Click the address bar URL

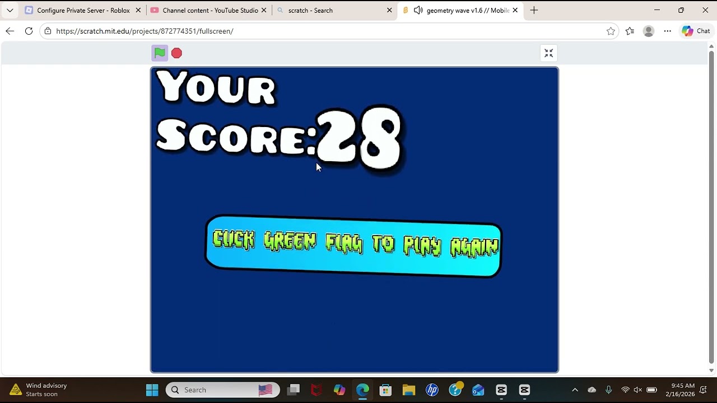tap(145, 31)
